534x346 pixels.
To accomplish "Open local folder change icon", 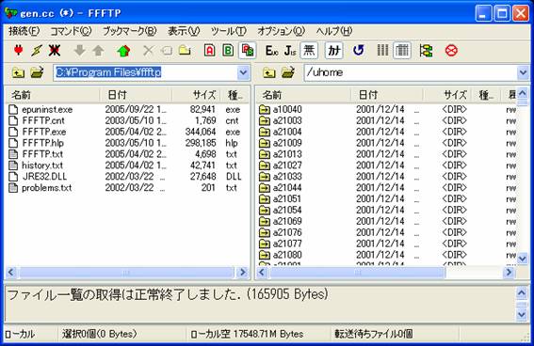I will click(37, 72).
